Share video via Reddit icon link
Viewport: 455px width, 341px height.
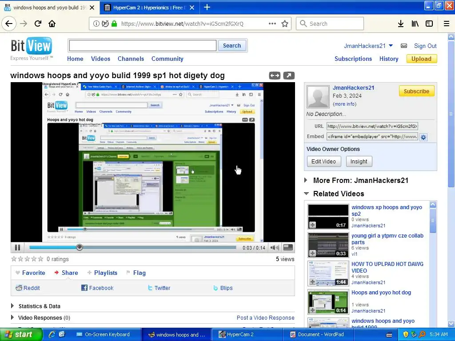tap(28, 288)
